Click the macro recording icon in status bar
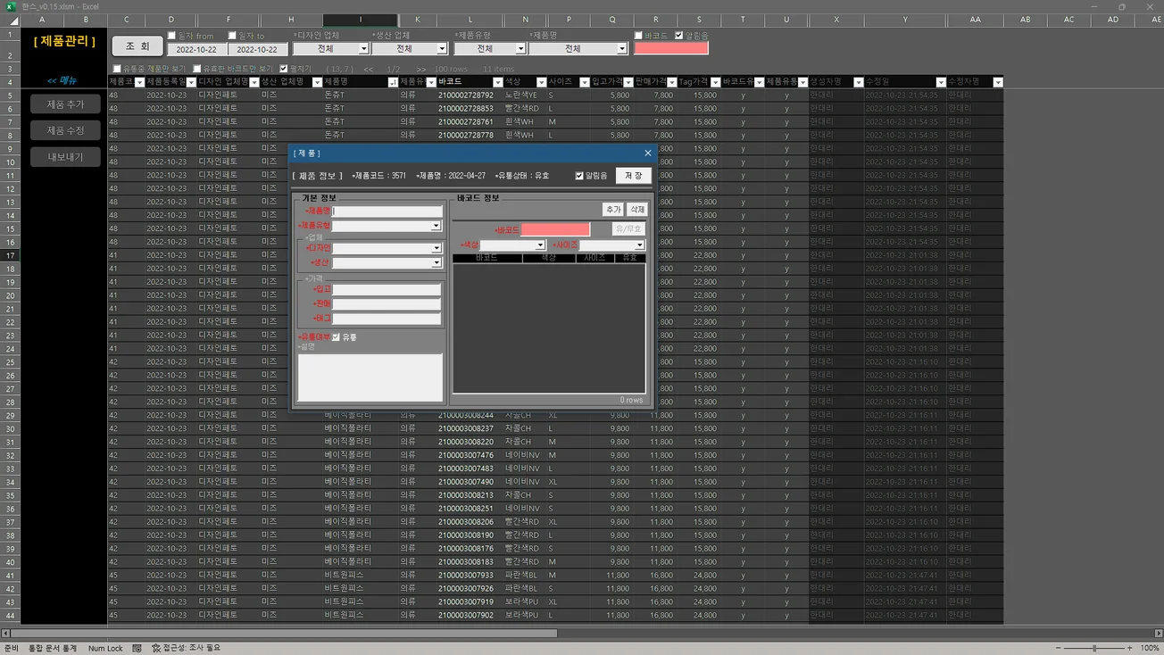1164x655 pixels. [x=137, y=648]
